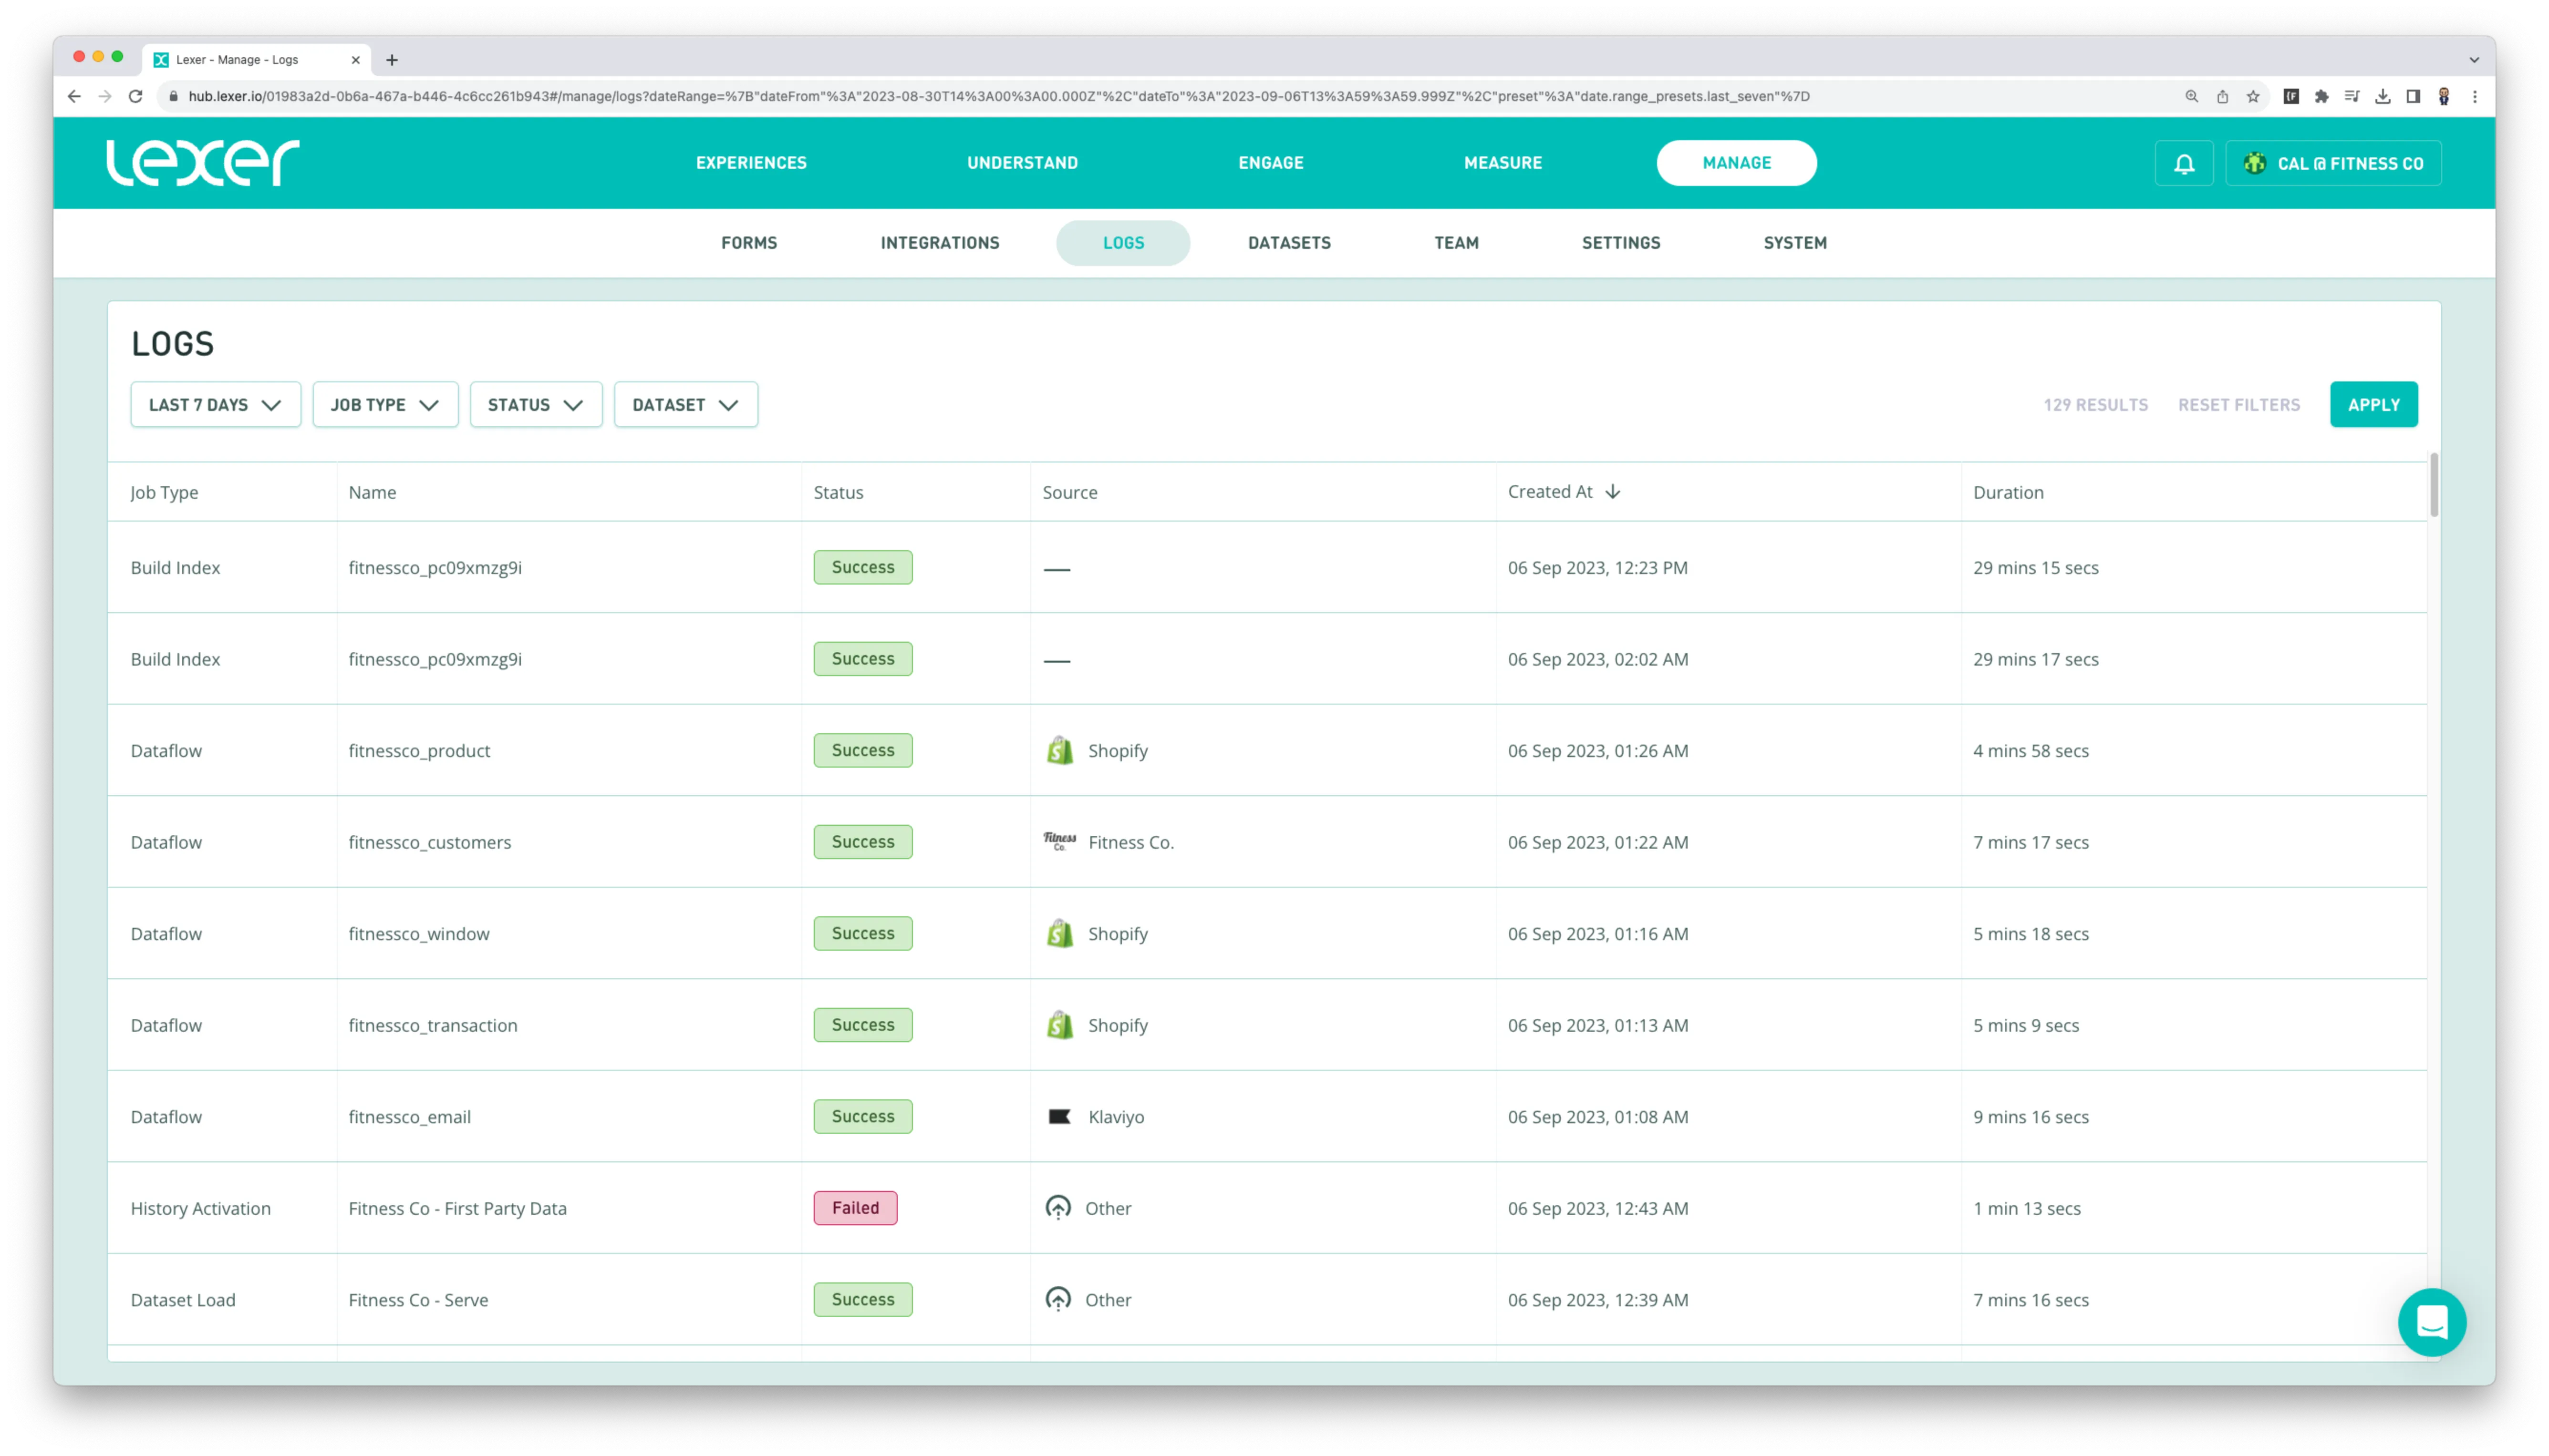Open the Integrations tab
Image resolution: width=2549 pixels, height=1456 pixels.
[x=939, y=243]
